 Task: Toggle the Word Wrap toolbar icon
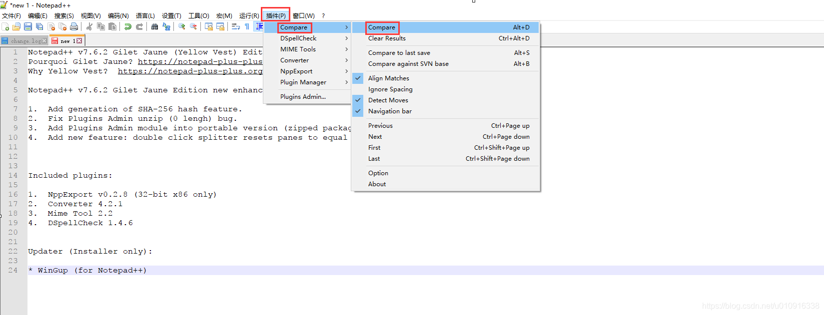(236, 26)
